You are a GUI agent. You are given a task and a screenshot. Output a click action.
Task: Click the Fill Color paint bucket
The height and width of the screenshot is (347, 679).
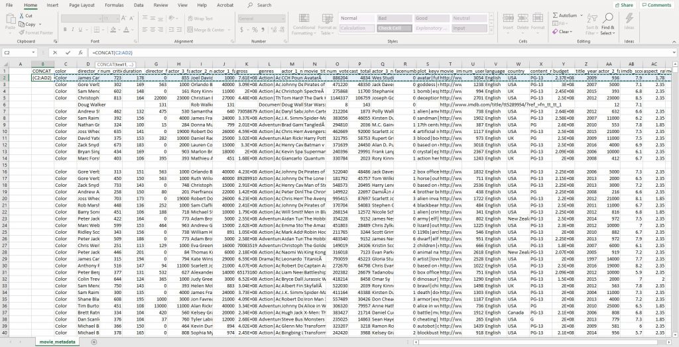(113, 30)
